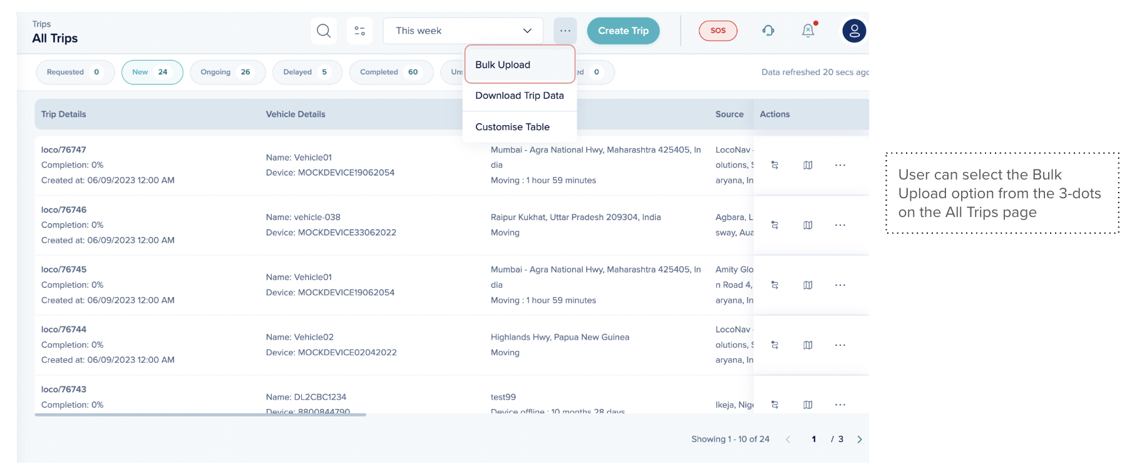Open the notifications bell
Viewport: 1122px width, 474px height.
coord(808,31)
